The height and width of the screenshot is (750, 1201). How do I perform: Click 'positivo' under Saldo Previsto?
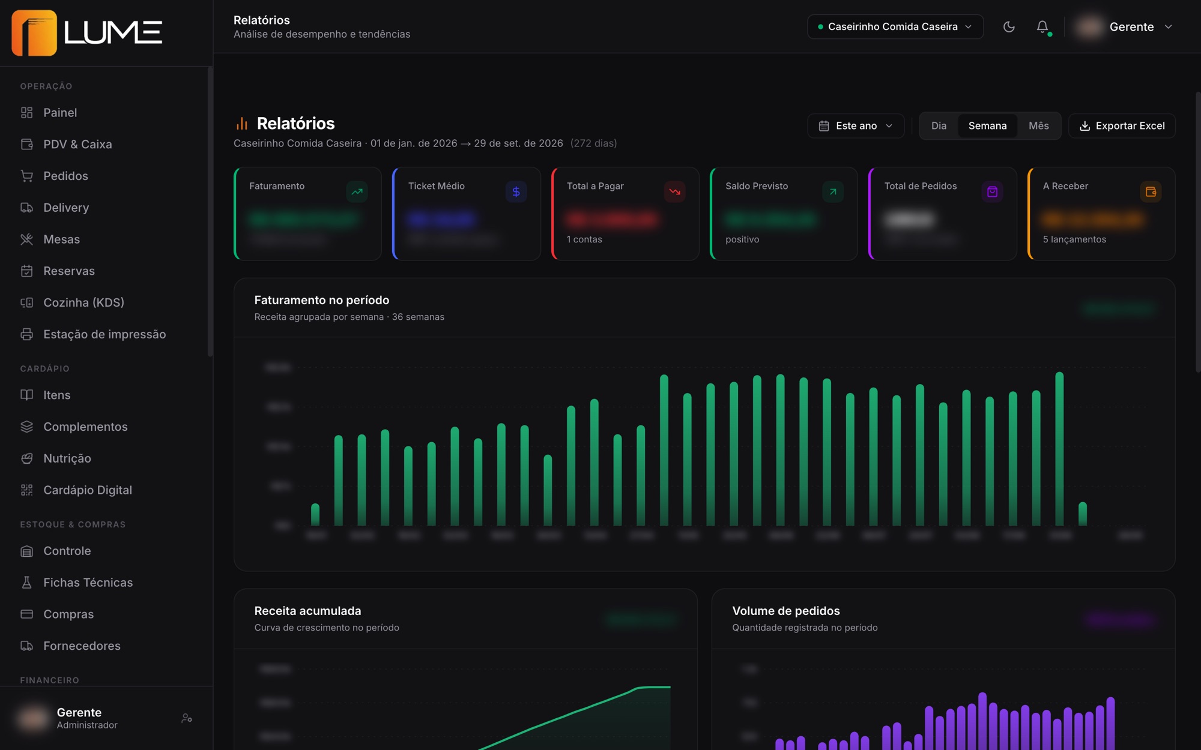coord(742,239)
